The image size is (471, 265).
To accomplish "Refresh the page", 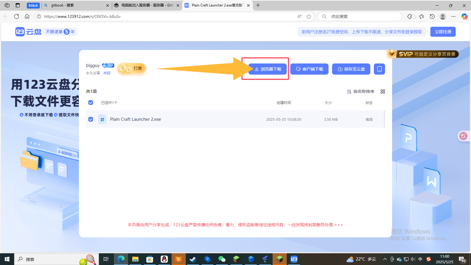I will pos(16,16).
